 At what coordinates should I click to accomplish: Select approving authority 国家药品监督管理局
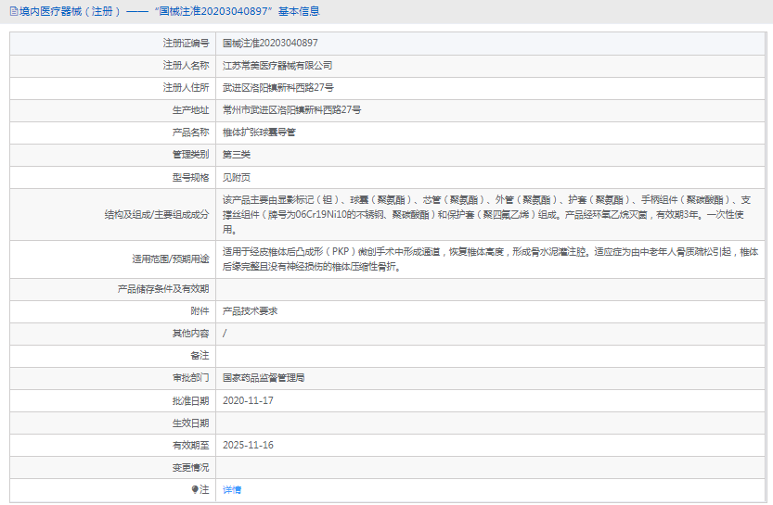[264, 378]
